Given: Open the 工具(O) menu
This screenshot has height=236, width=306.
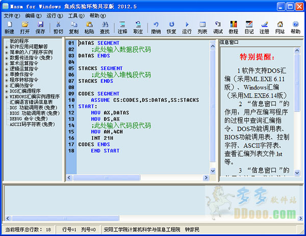Looking at the screenshot, I should [x=76, y=16].
